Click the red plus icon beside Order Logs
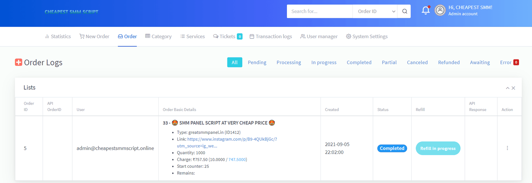Screen dimensions: 532x183 [x=19, y=62]
